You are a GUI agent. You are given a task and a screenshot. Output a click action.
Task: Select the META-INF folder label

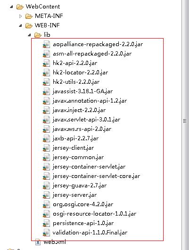49,16
